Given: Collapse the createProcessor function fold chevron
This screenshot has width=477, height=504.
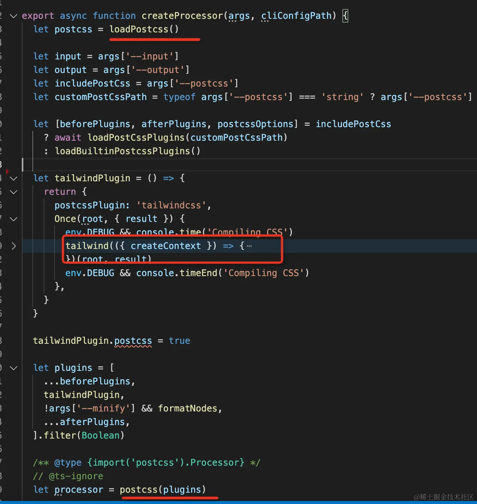Looking at the screenshot, I should pos(14,16).
